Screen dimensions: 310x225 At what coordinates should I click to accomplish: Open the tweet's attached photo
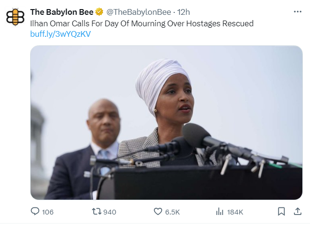(166, 123)
